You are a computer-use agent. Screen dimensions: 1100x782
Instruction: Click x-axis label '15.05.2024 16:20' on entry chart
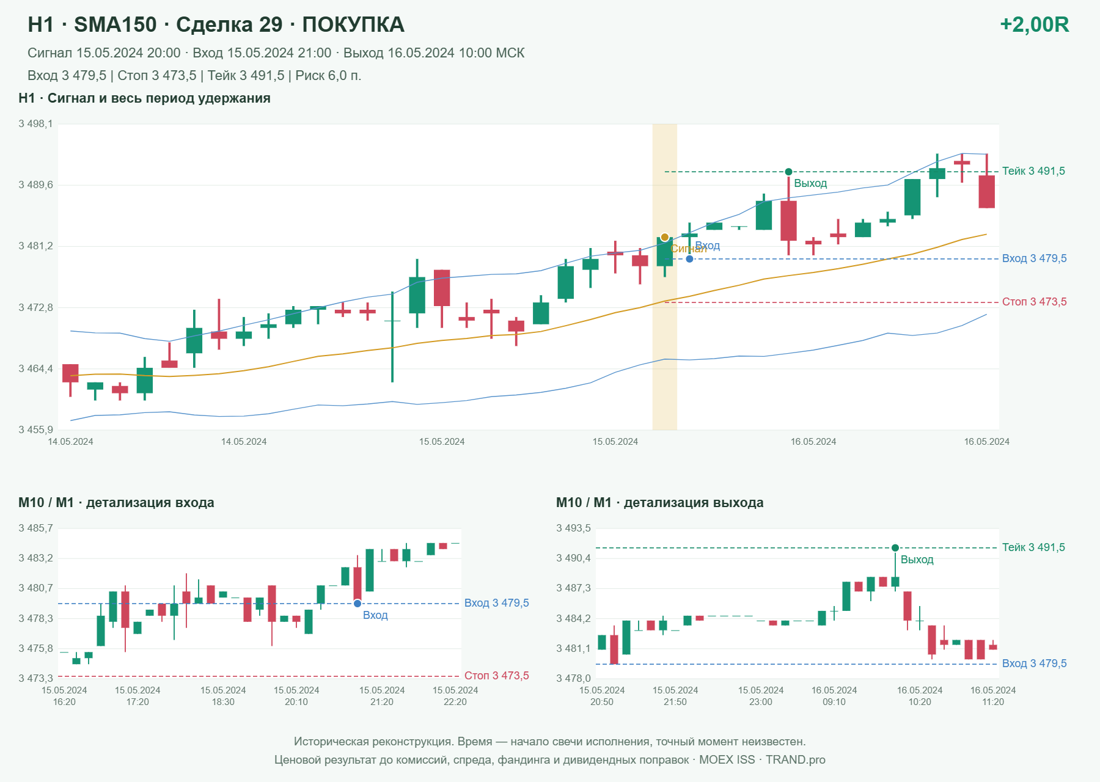[x=64, y=696]
